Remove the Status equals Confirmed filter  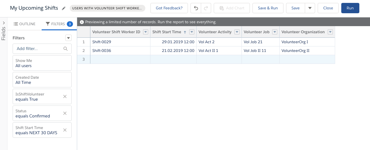point(65,113)
